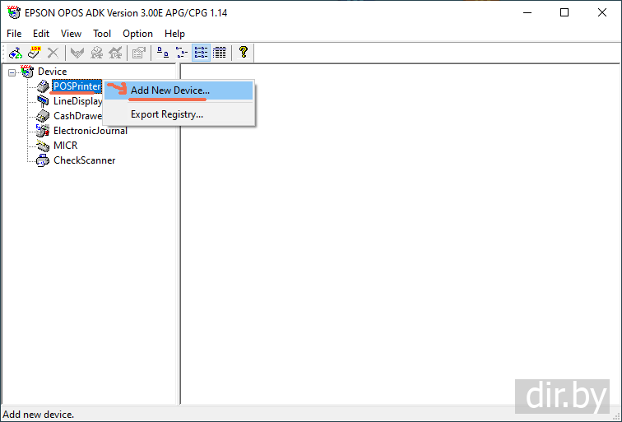Image resolution: width=622 pixels, height=422 pixels.
Task: Click the CheckScanner tree icon
Action: [43, 160]
